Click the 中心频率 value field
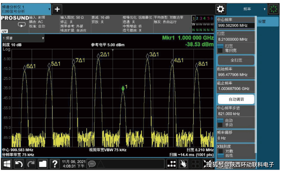The image size is (281, 171). pos(236,26)
